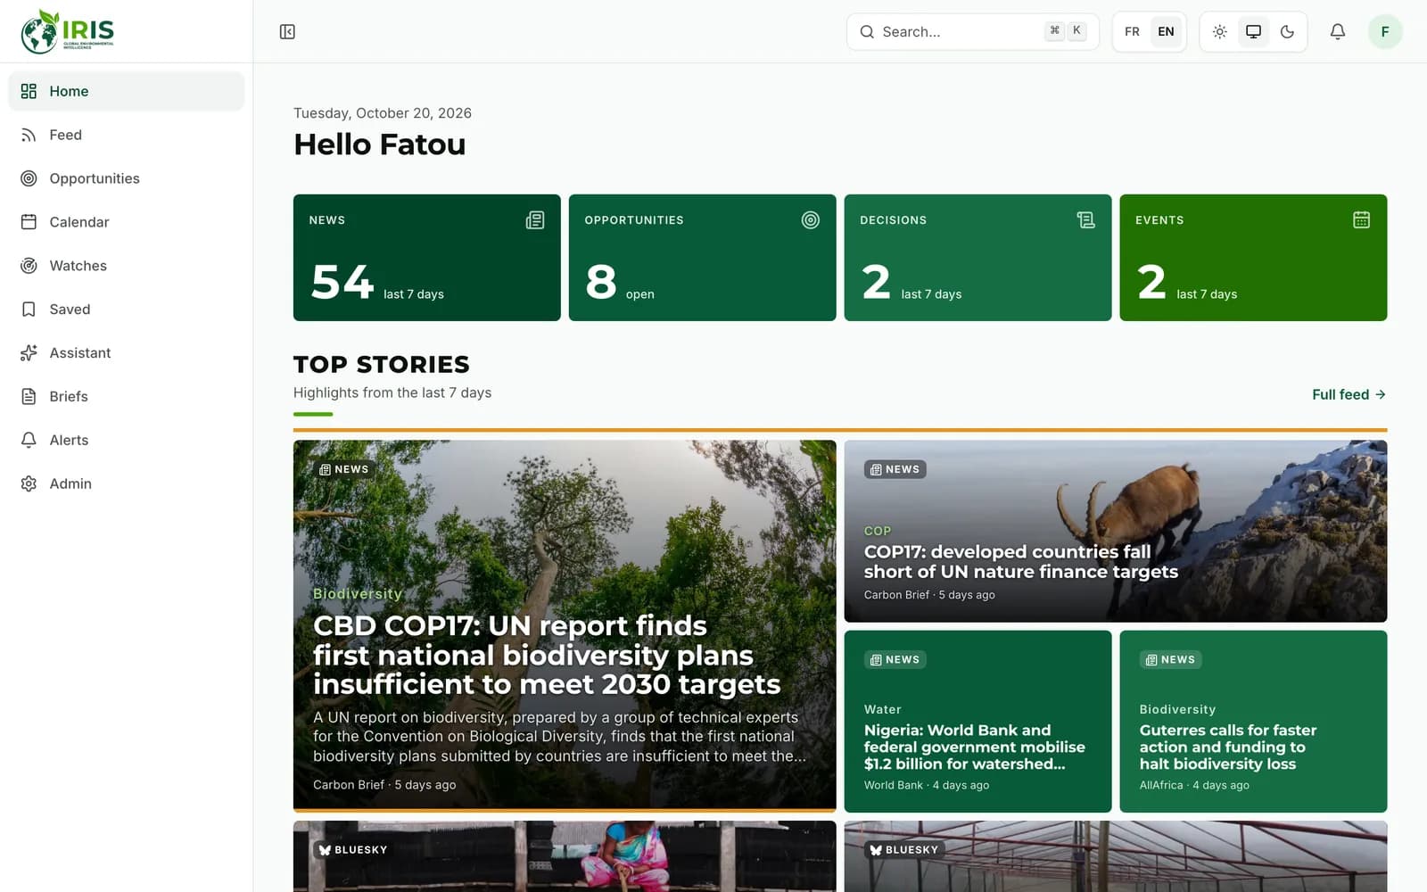Screen dimensions: 1427x892
Task: Go to Home in sidebar
Action: 126,91
